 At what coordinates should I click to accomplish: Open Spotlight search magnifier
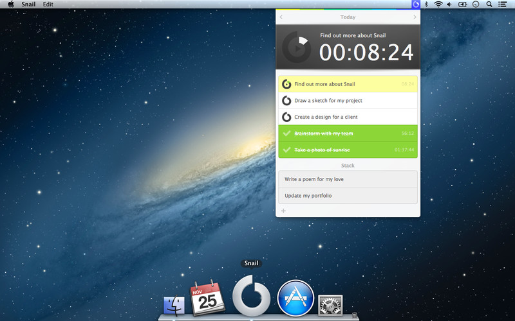click(489, 4)
